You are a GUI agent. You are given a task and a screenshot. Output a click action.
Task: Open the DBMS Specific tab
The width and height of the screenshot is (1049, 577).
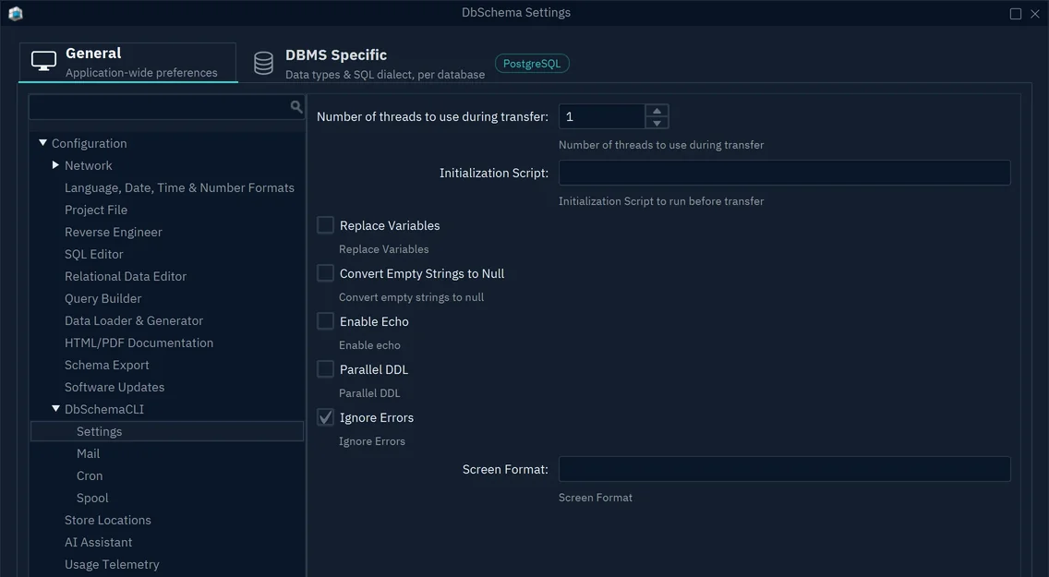[x=368, y=64]
